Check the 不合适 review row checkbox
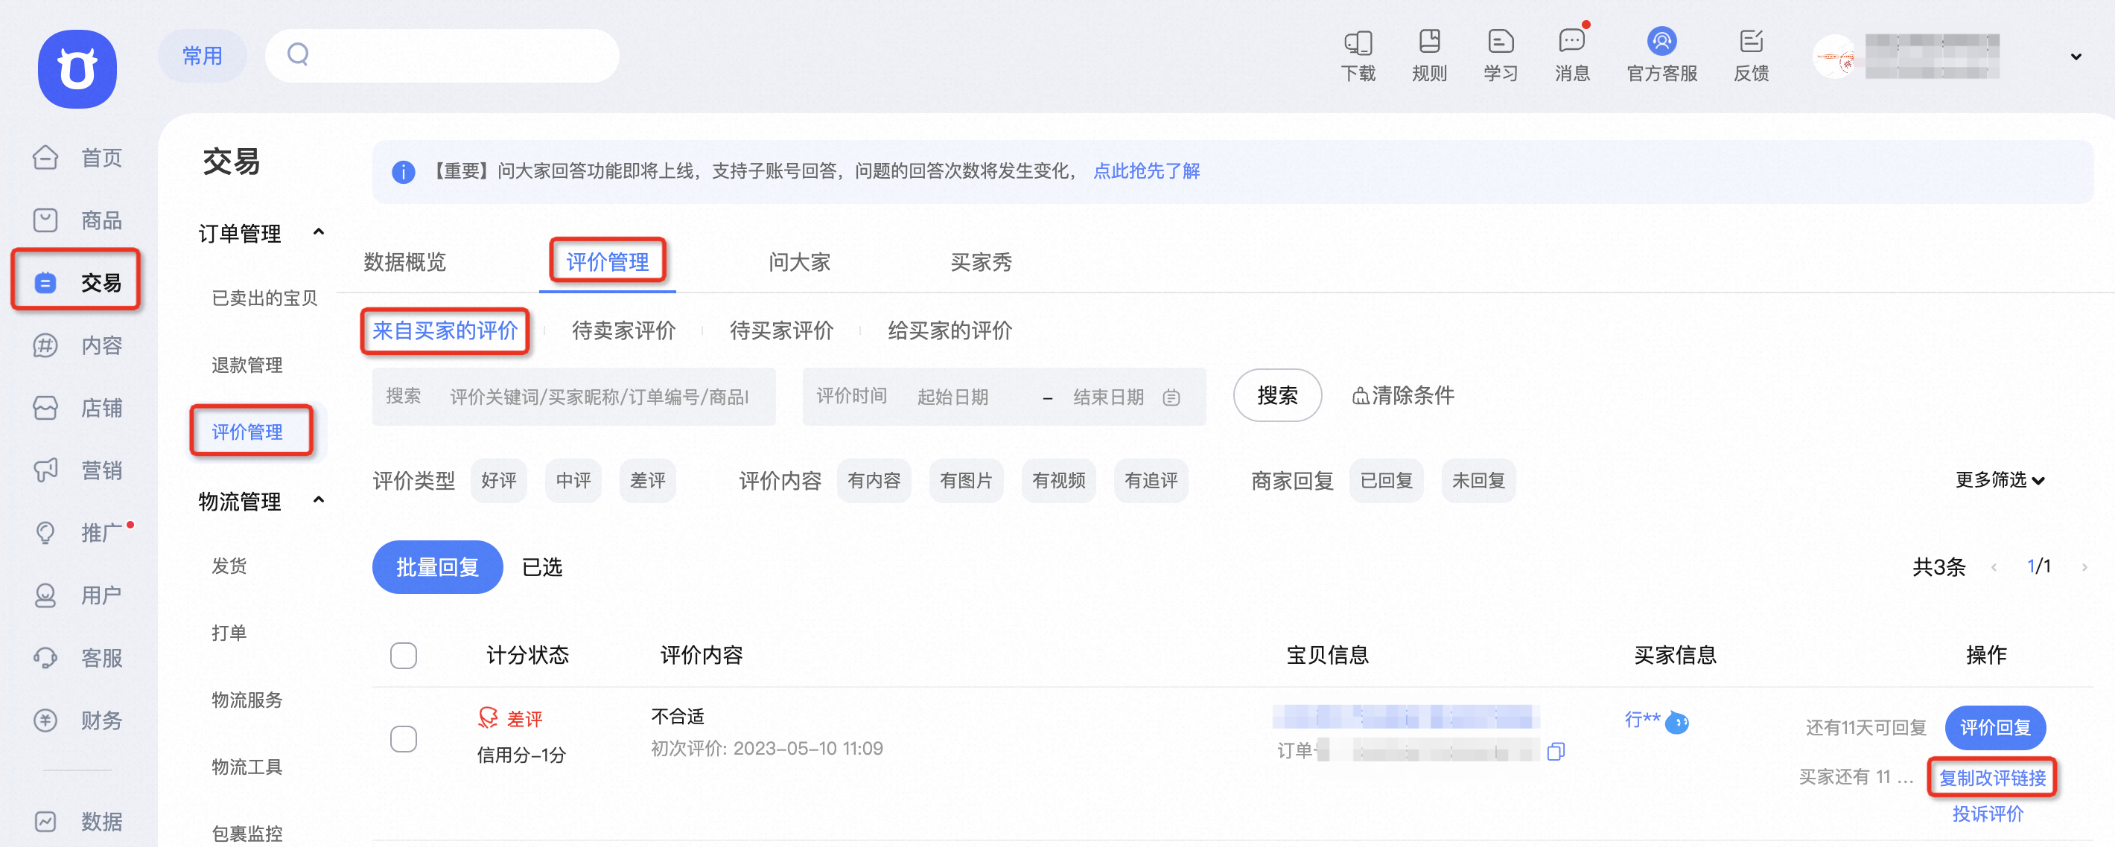The height and width of the screenshot is (847, 2115). (403, 738)
